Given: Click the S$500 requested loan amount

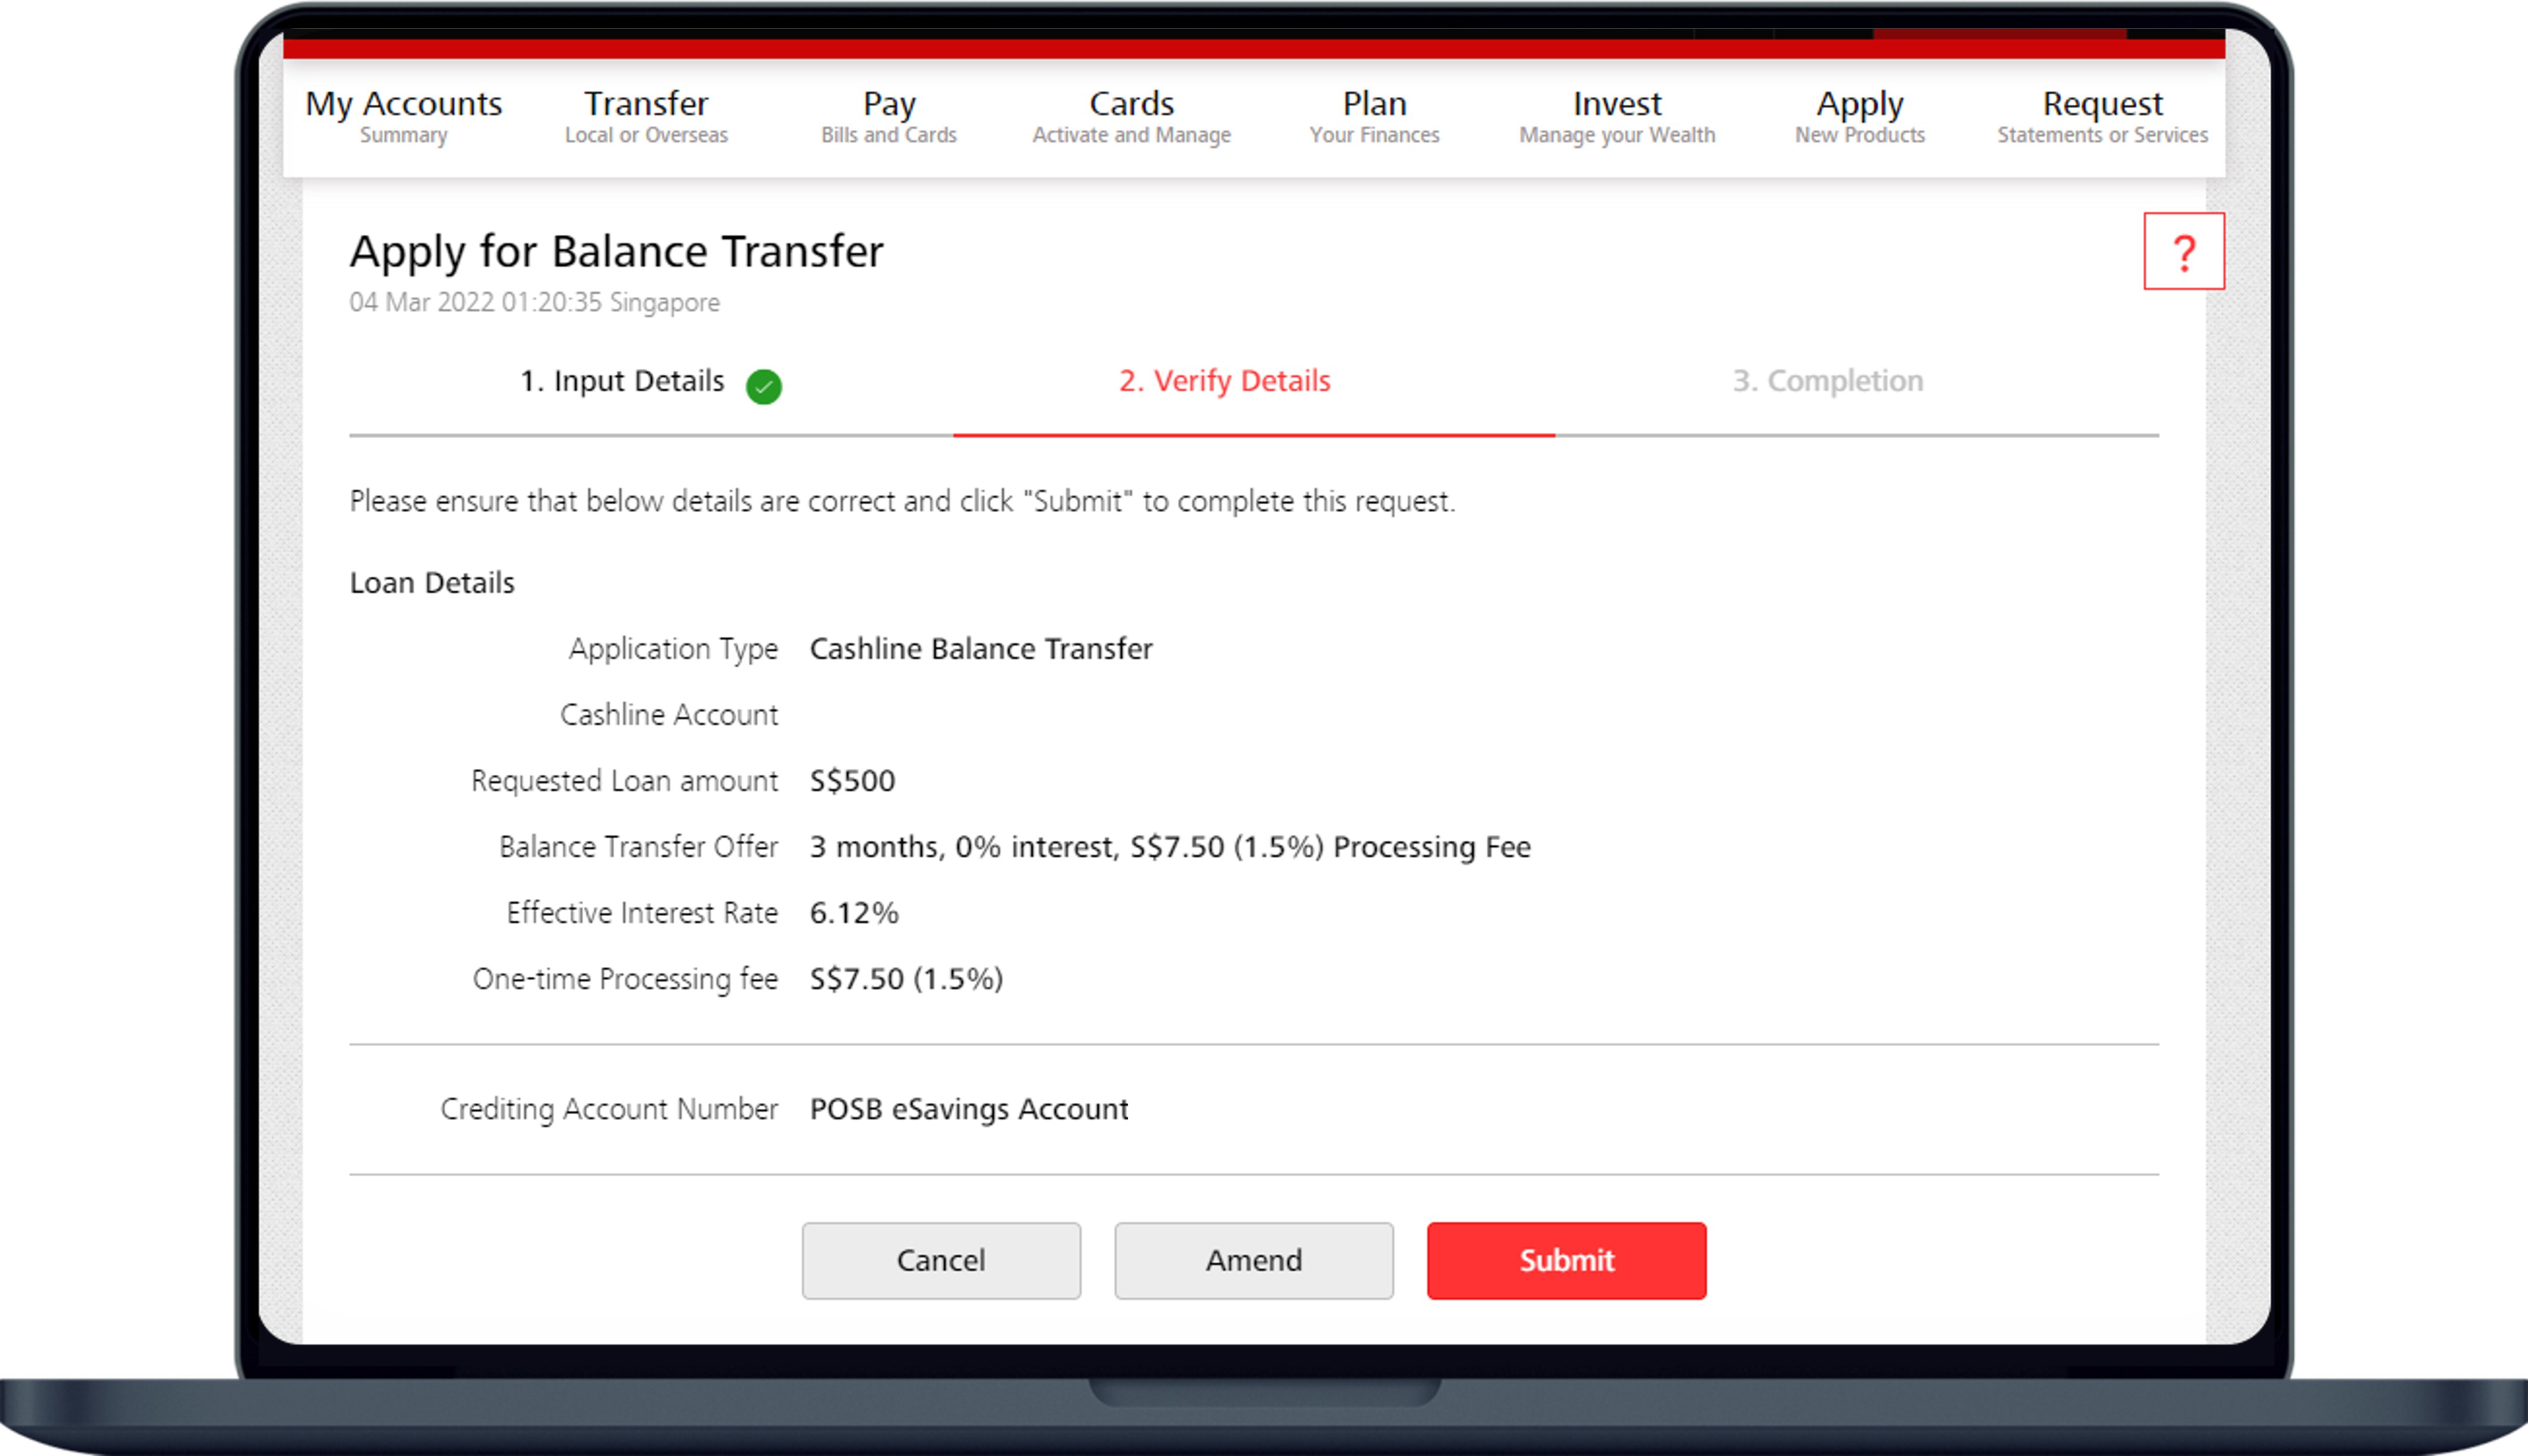Looking at the screenshot, I should tap(852, 781).
